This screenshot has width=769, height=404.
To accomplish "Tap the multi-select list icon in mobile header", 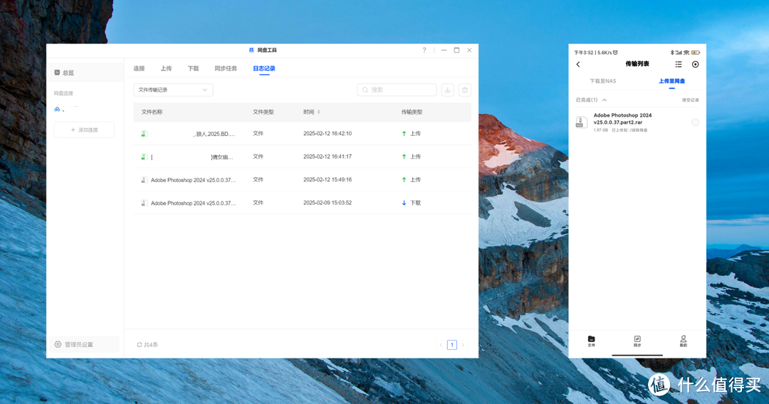I will tap(679, 65).
